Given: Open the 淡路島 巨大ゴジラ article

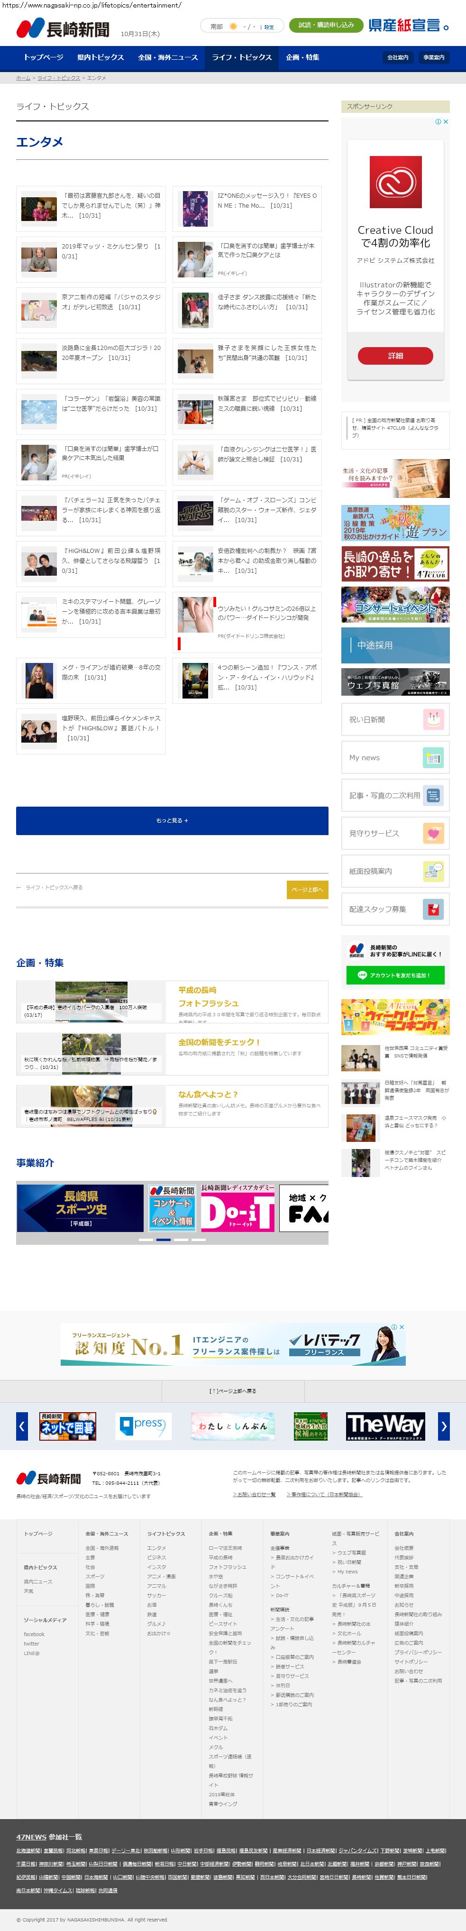Looking at the screenshot, I should (91, 361).
